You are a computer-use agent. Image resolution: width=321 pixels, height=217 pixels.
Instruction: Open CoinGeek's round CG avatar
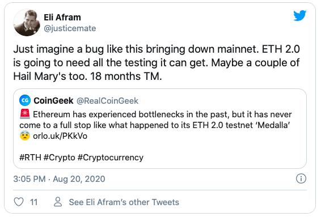click(25, 100)
